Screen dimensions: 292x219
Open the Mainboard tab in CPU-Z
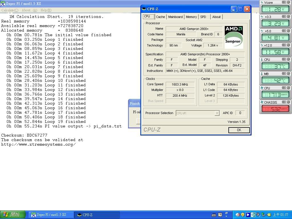coord(175,17)
